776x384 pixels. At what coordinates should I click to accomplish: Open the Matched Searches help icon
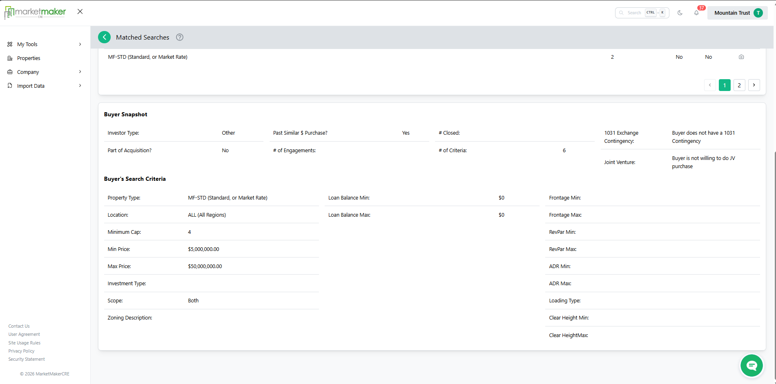tap(180, 37)
